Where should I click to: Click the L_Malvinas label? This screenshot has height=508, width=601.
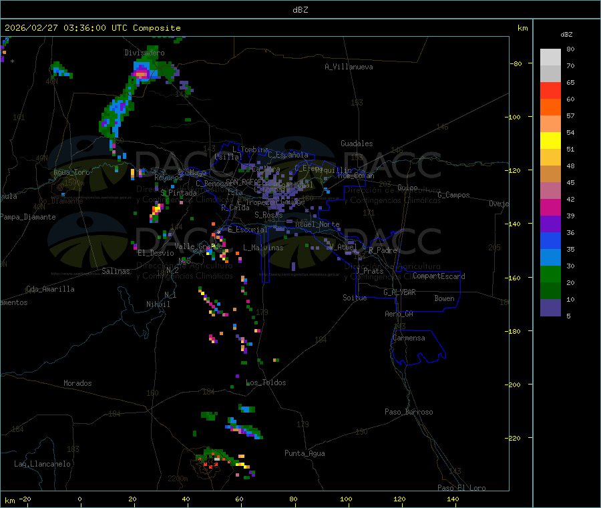[x=263, y=248]
